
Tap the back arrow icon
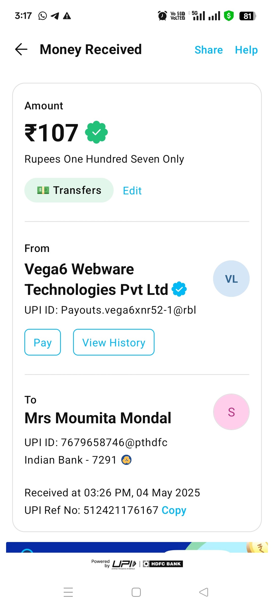coord(21,49)
